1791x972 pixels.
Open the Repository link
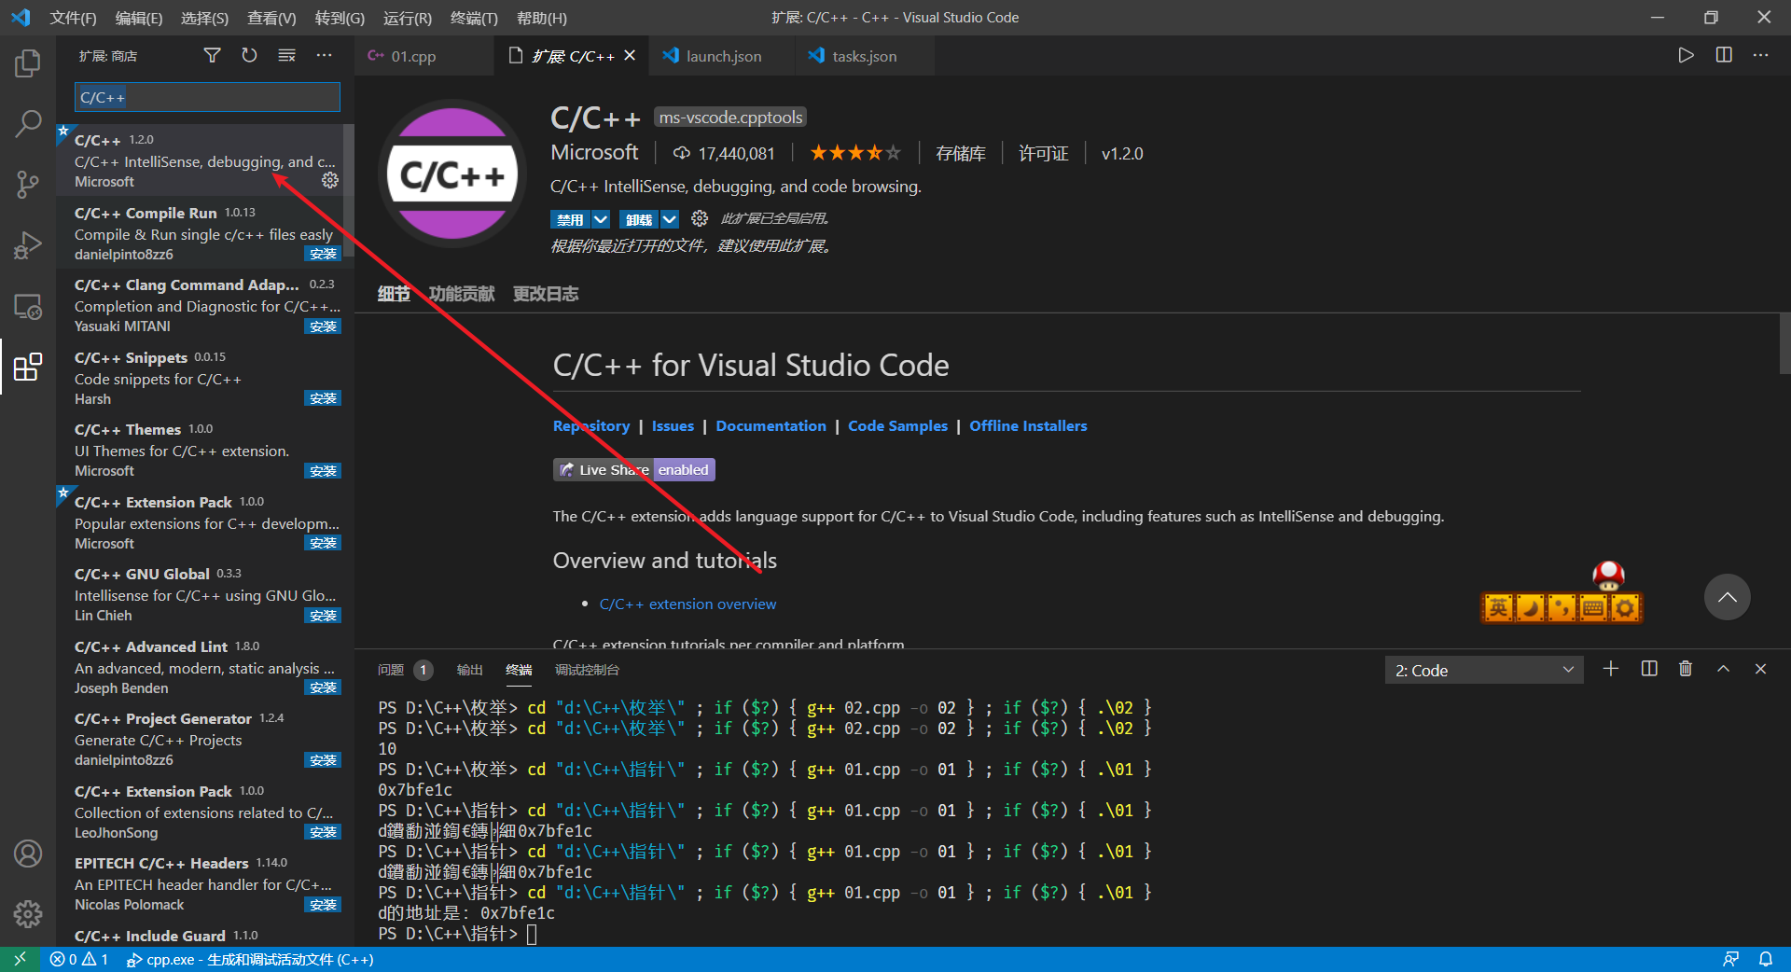591,425
